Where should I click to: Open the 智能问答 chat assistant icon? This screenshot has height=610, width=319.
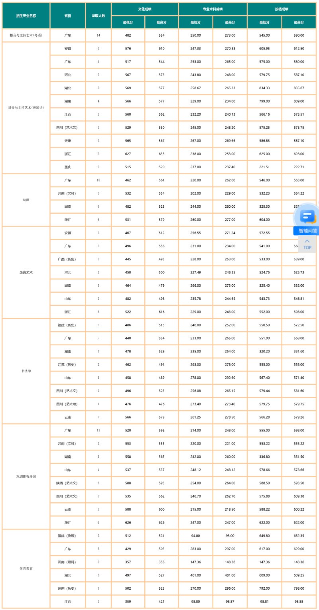pyautogui.click(x=306, y=216)
